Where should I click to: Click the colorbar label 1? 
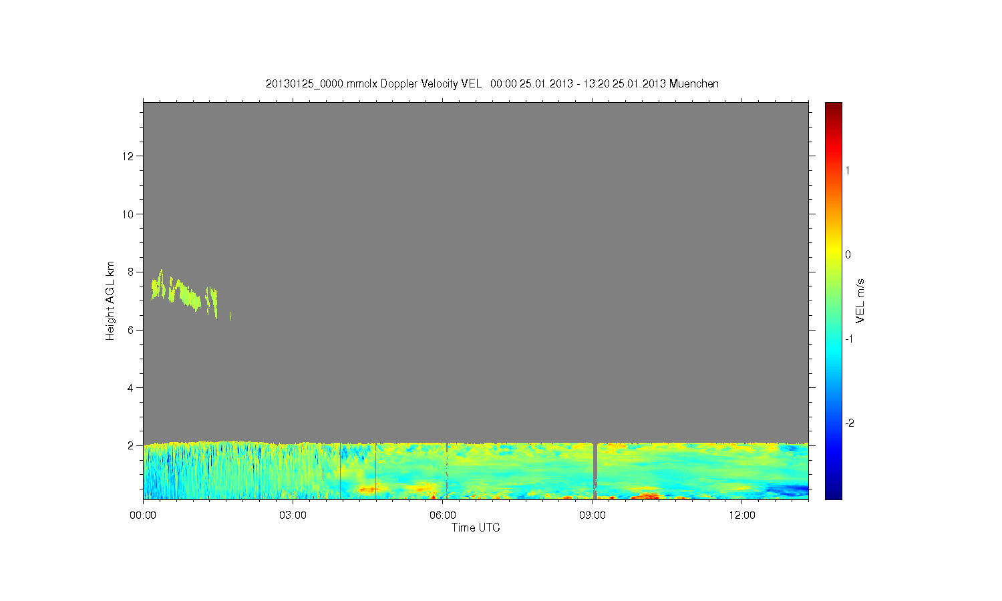pos(848,170)
